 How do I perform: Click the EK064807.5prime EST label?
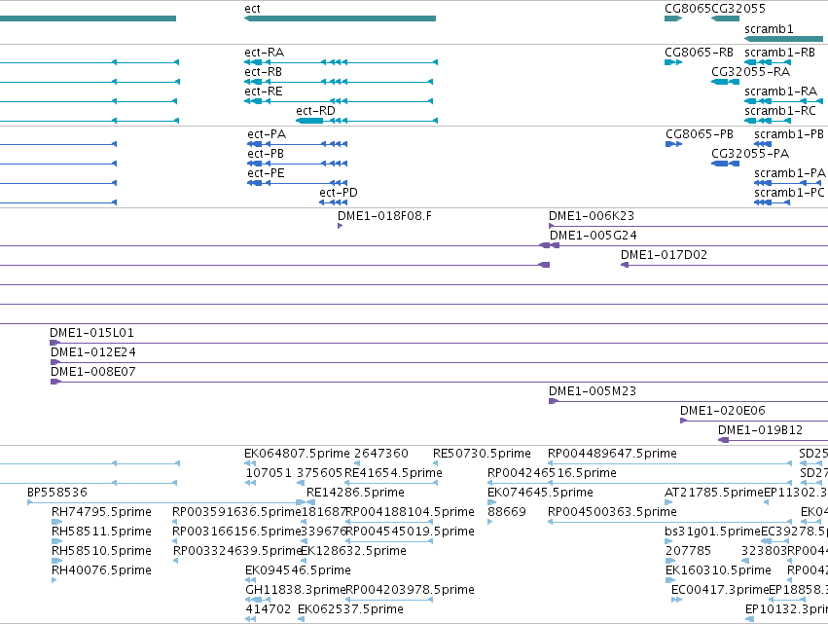point(297,454)
